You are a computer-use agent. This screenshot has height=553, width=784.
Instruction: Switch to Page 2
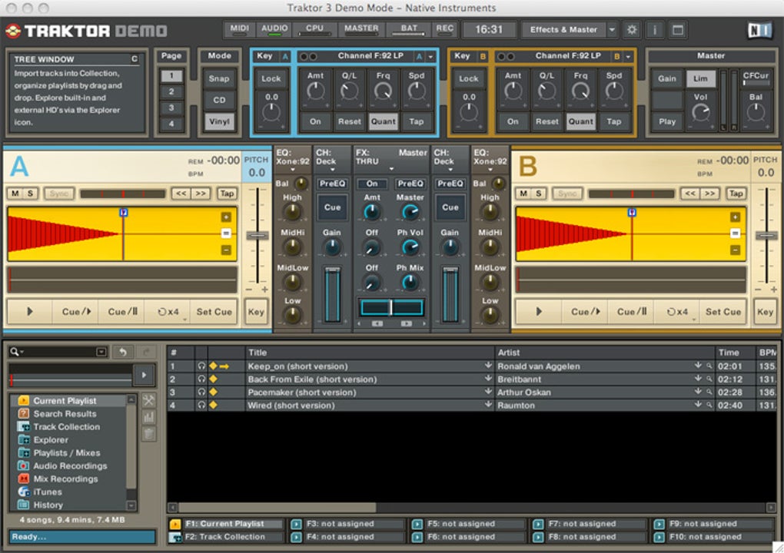171,92
